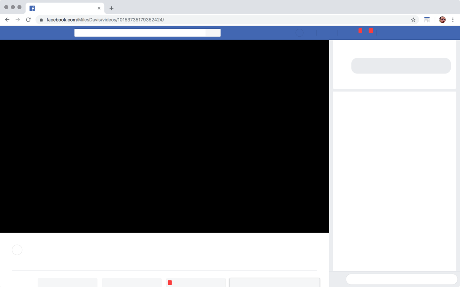The width and height of the screenshot is (460, 287).
Task: Open the browser extension icon near the star
Action: tap(427, 20)
